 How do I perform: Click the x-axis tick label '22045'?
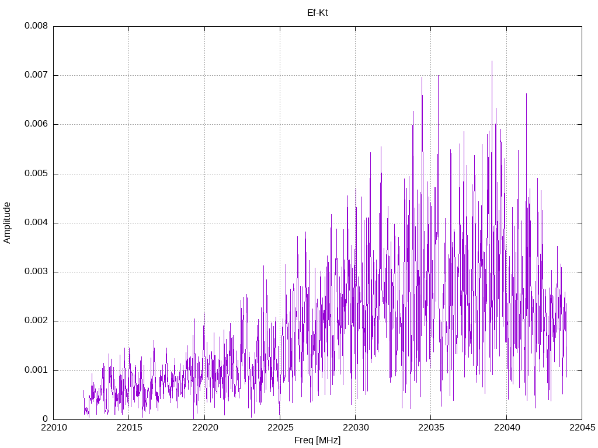click(x=582, y=428)
